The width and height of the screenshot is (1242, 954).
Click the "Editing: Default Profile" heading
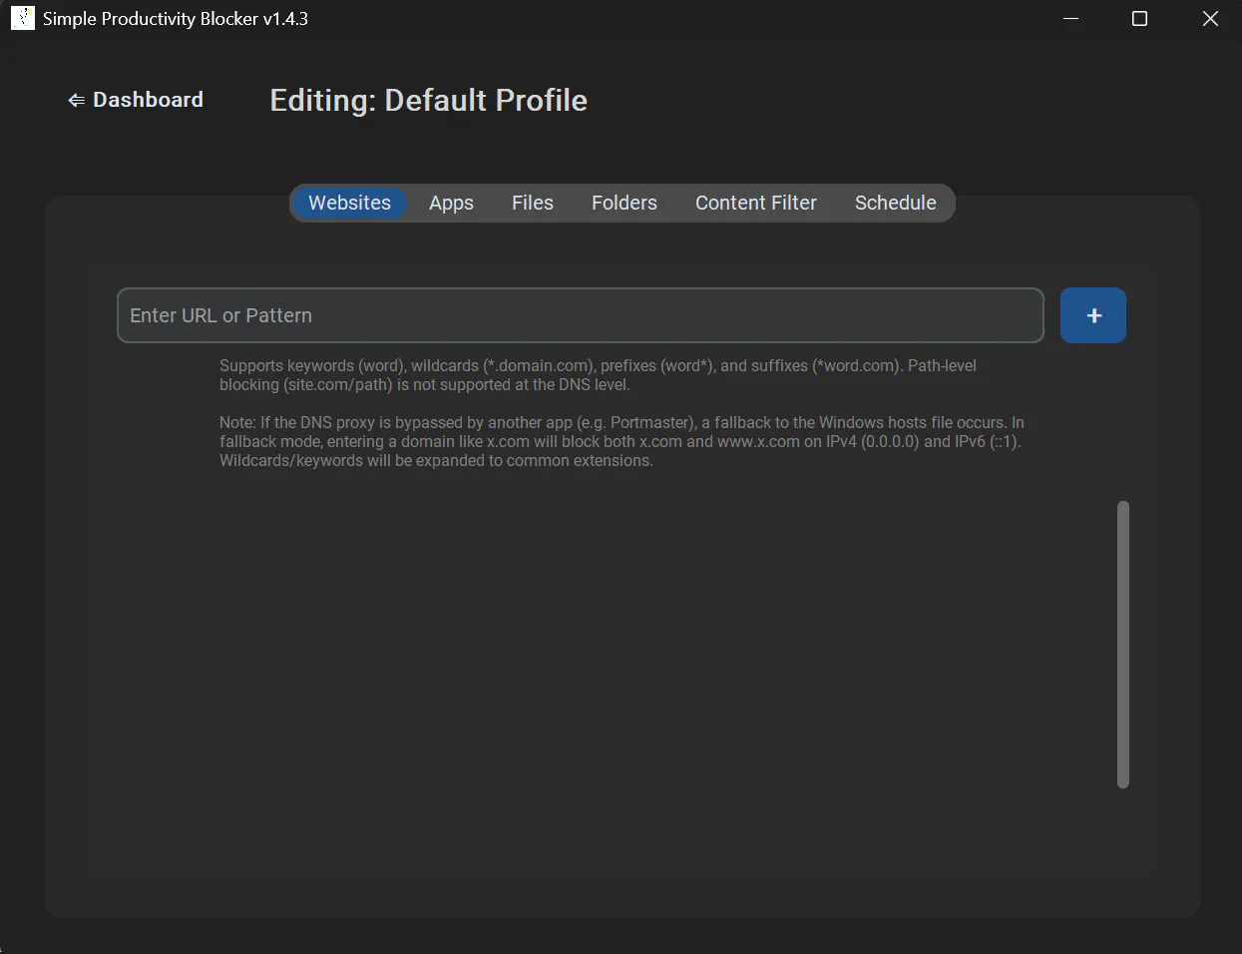point(429,100)
